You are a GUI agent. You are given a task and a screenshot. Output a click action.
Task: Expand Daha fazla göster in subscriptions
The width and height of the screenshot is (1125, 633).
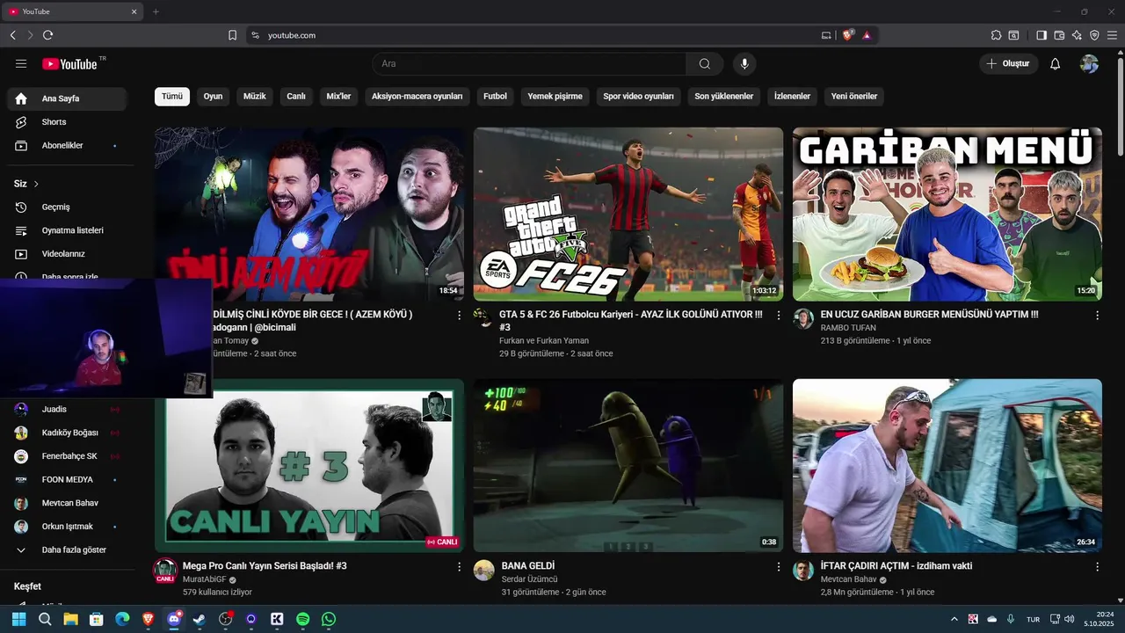(67, 550)
